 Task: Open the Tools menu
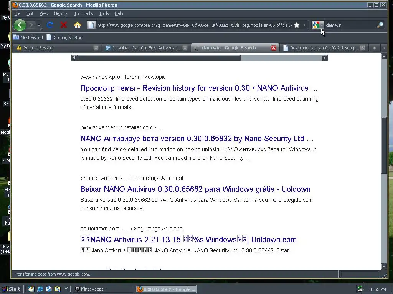click(104, 13)
